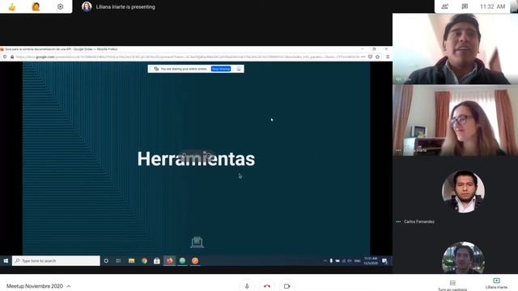The width and height of the screenshot is (518, 291).
Task: Mute the microphone in Meet controls
Action: tap(247, 286)
